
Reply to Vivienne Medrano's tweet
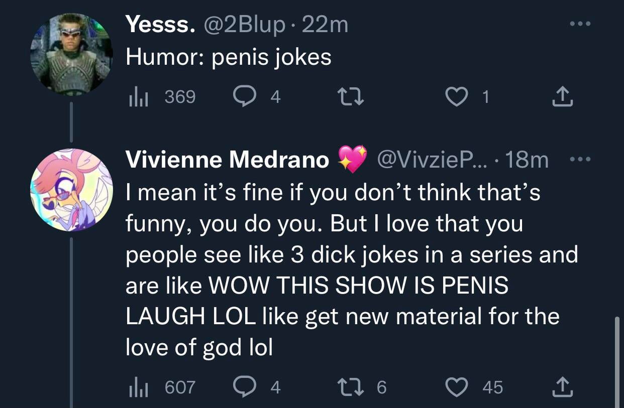click(245, 387)
